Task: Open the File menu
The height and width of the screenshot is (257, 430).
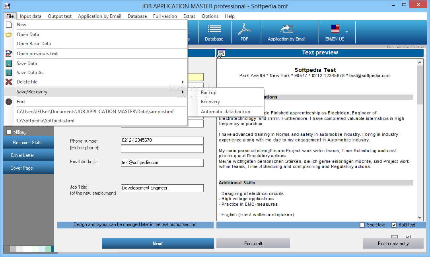Action: click(10, 16)
